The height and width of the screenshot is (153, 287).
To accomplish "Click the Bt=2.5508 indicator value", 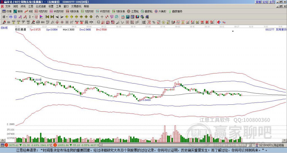I will (101, 29).
